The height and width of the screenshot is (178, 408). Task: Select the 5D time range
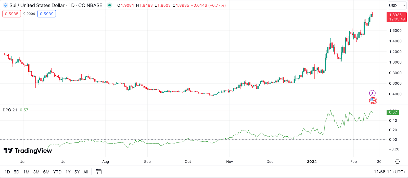[x=17, y=172]
